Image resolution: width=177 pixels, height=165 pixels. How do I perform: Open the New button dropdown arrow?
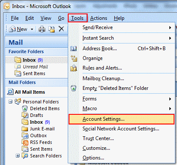pos(32,29)
